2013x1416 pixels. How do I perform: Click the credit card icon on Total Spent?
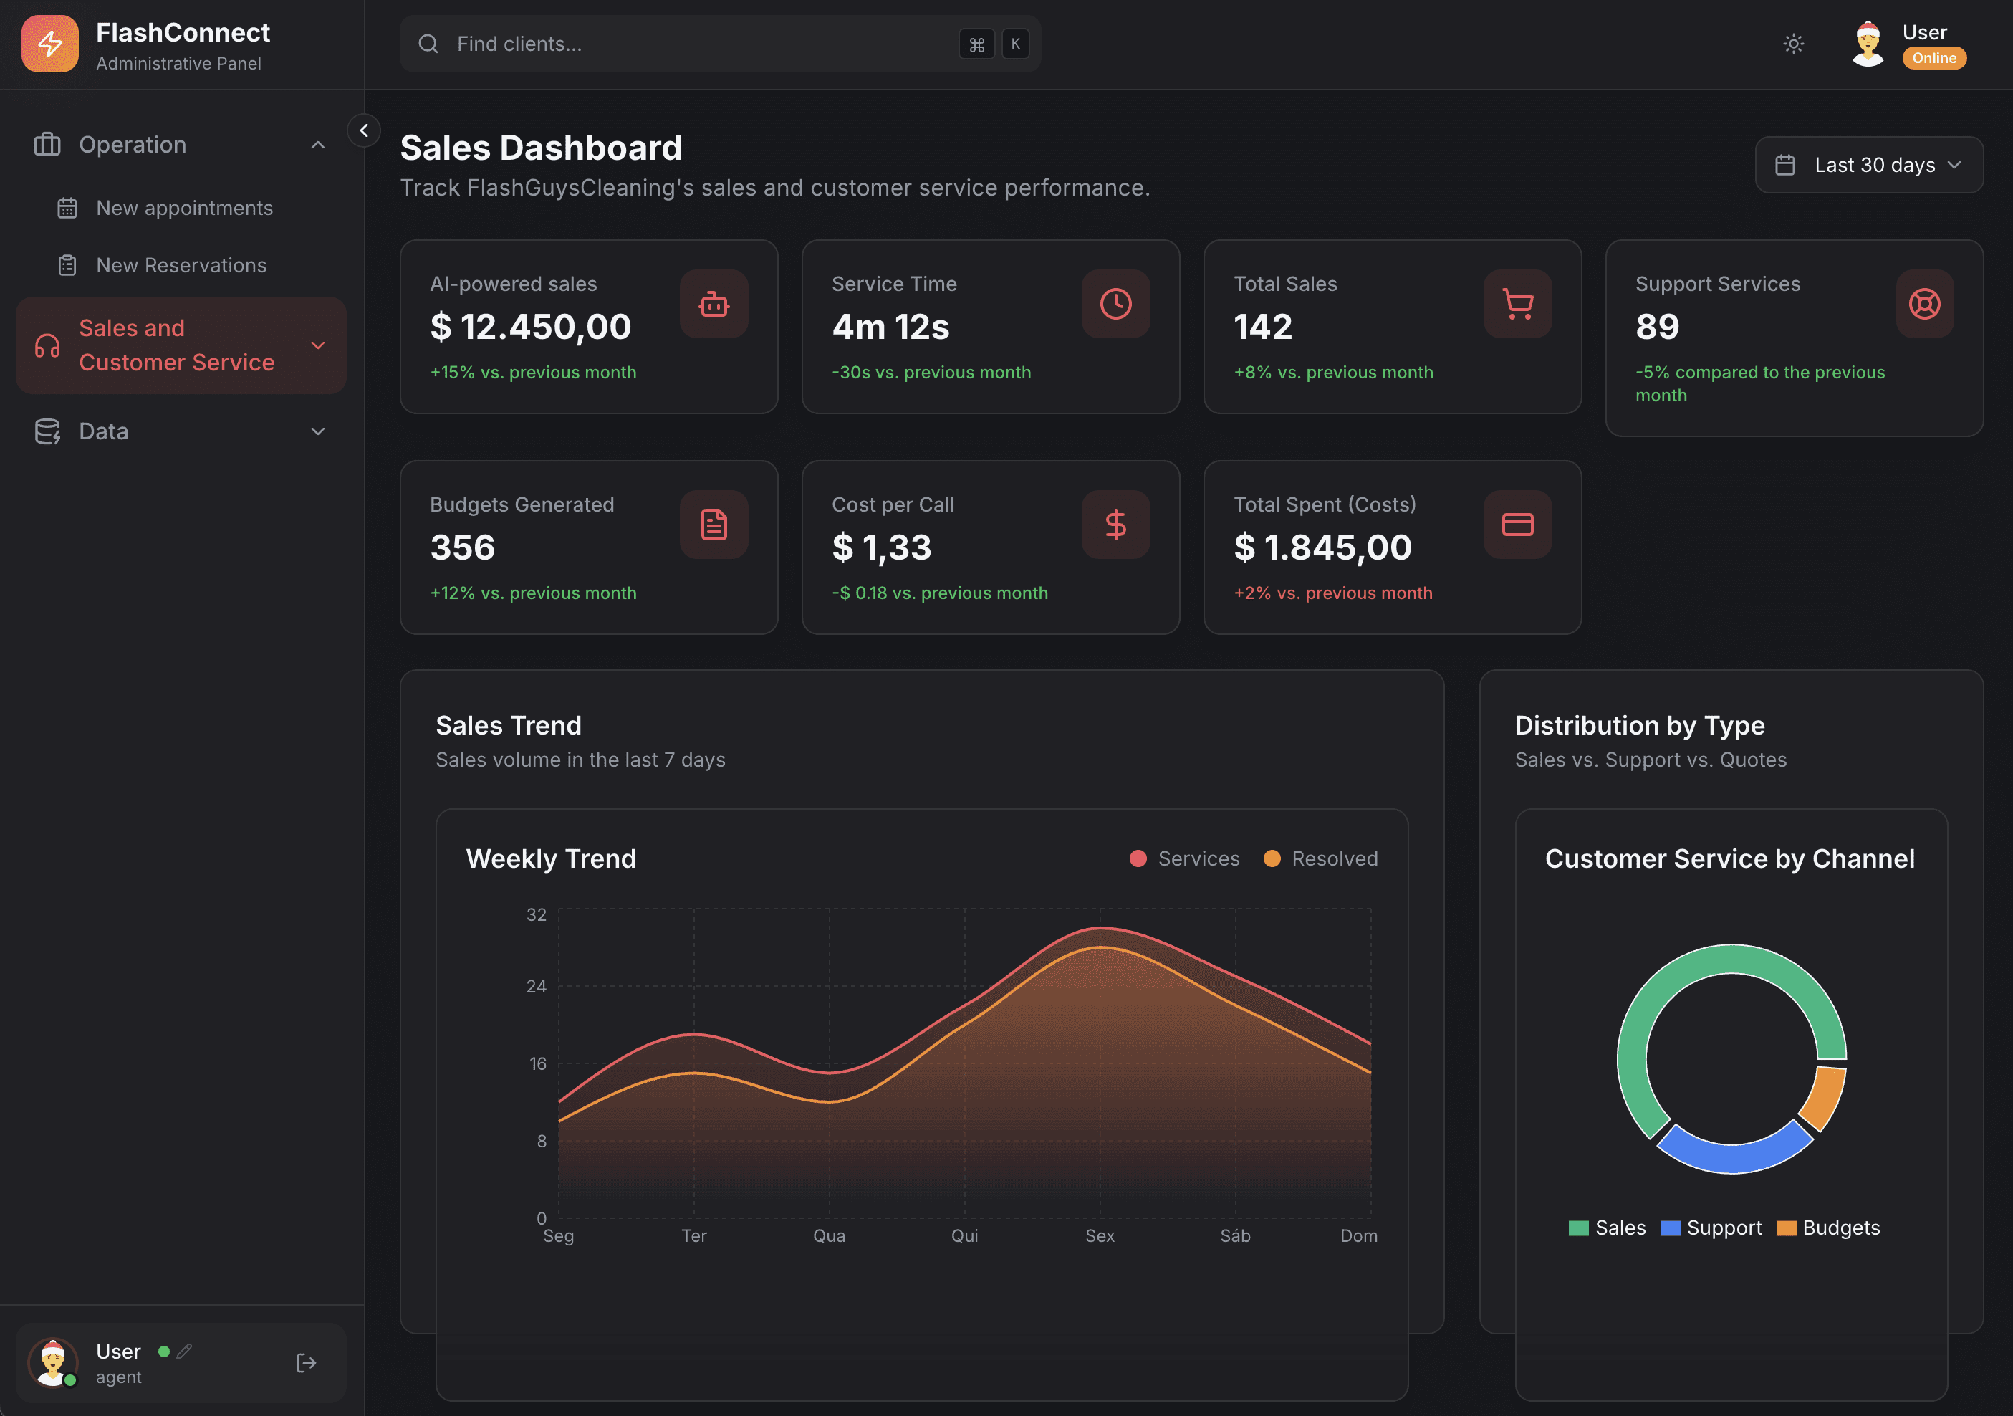(x=1517, y=525)
